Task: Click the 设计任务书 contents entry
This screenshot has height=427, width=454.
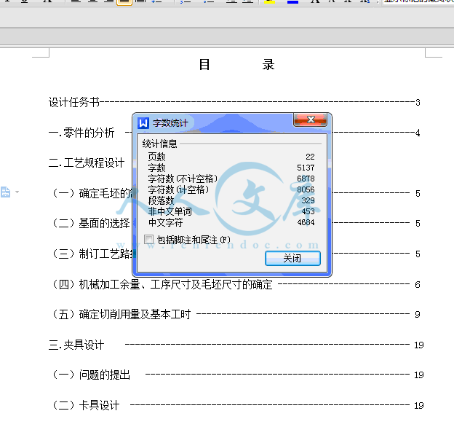Action: click(x=73, y=102)
